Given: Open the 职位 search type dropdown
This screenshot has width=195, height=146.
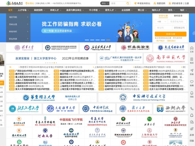Looking at the screenshot, I should pyautogui.click(x=104, y=3).
